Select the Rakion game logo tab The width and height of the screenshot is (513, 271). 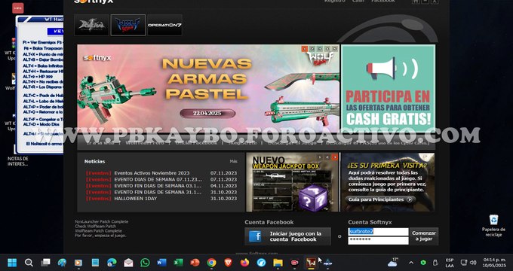click(91, 25)
